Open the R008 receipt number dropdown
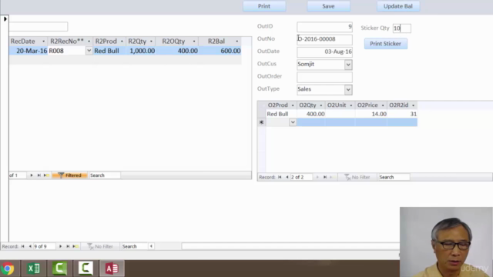 pos(89,51)
